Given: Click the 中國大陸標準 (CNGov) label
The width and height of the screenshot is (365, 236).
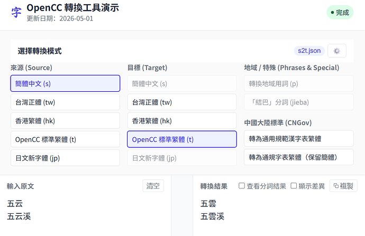Looking at the screenshot, I should click(x=278, y=122).
